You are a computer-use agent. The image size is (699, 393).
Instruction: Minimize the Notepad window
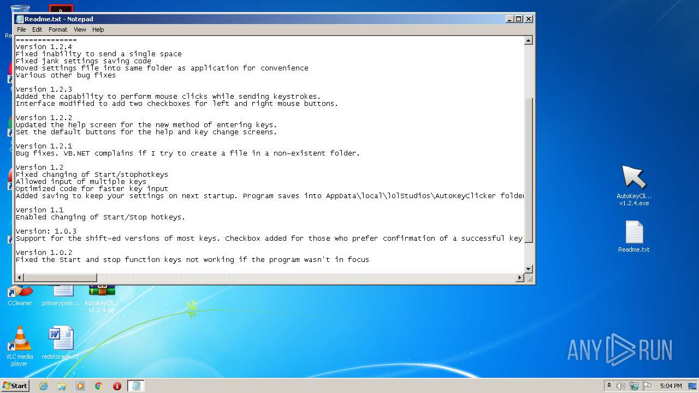pos(510,19)
